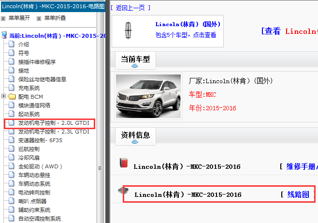Click the page icon beside 电动转向控制
The image size is (318, 223).
[12, 193]
